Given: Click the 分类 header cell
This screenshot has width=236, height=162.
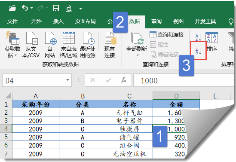Looking at the screenshot, I should pyautogui.click(x=83, y=104).
